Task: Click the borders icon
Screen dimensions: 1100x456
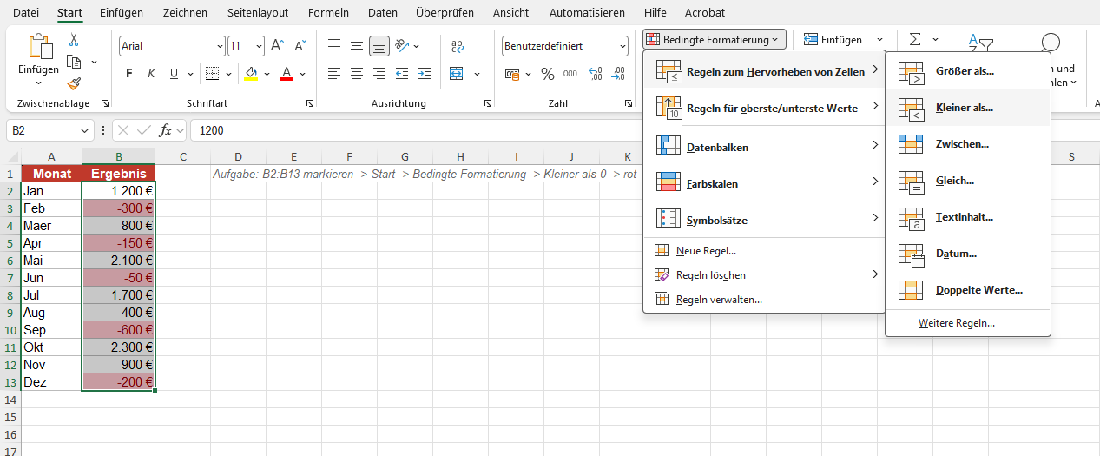Action: (213, 74)
